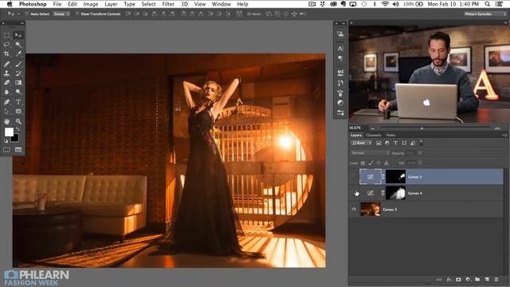
Task: Select the Brush tool
Action: pyautogui.click(x=18, y=64)
